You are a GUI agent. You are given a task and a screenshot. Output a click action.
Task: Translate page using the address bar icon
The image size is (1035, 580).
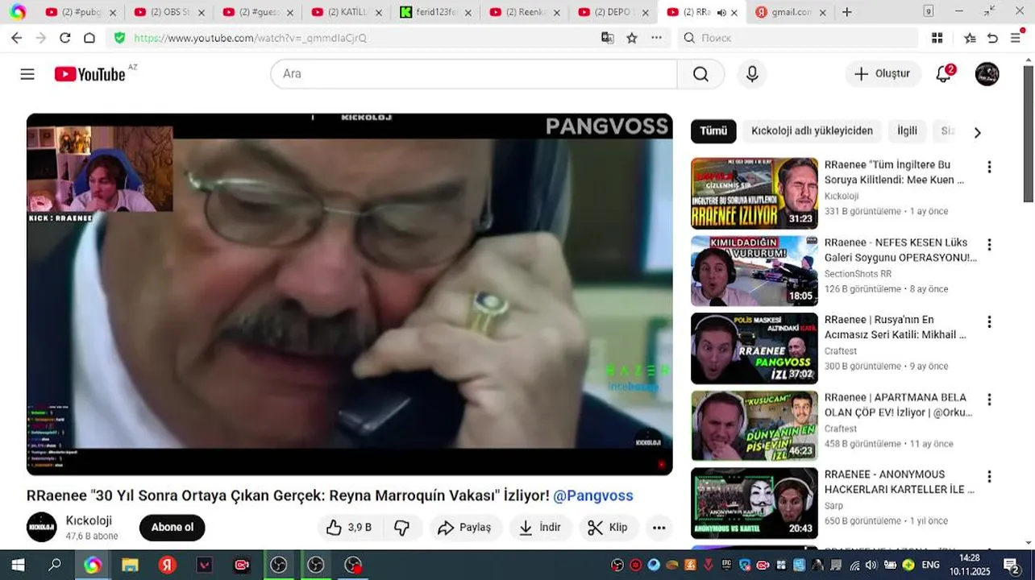(608, 38)
